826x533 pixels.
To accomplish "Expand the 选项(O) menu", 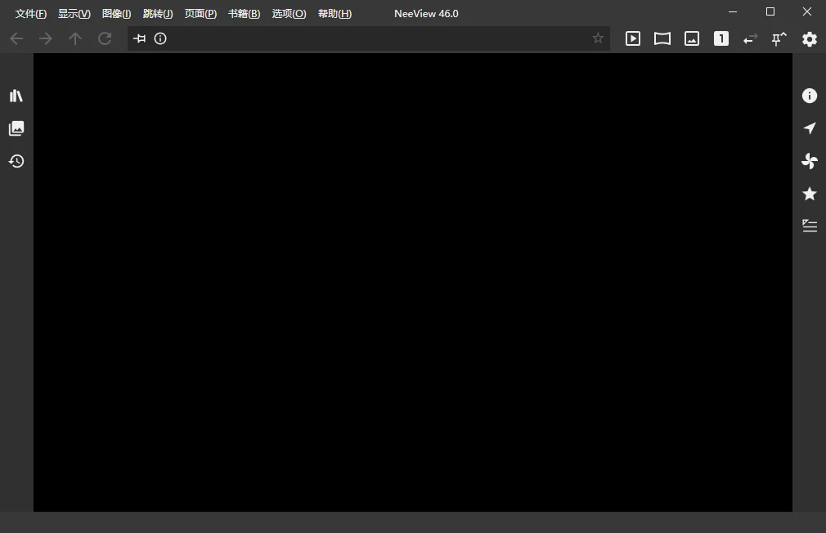I will click(289, 14).
